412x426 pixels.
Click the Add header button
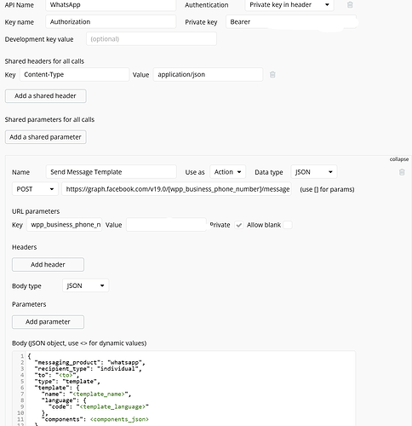48,265
